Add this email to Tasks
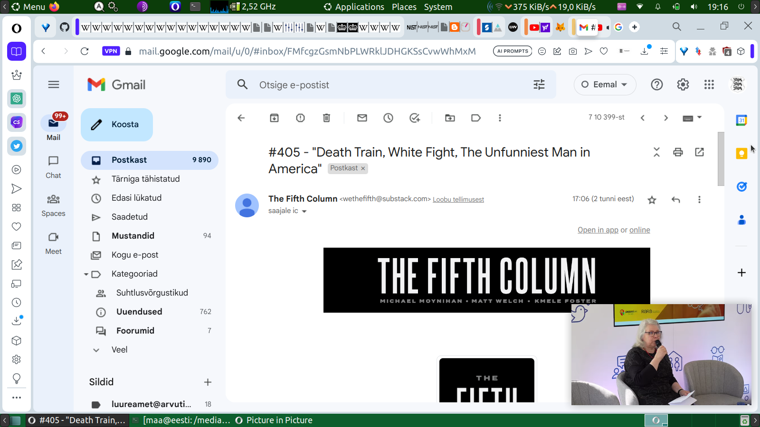760x427 pixels. point(415,118)
